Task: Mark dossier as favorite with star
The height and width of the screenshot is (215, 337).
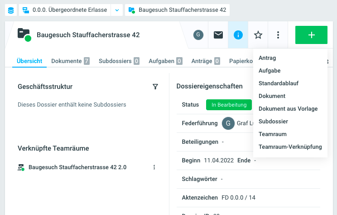Action: (x=258, y=35)
